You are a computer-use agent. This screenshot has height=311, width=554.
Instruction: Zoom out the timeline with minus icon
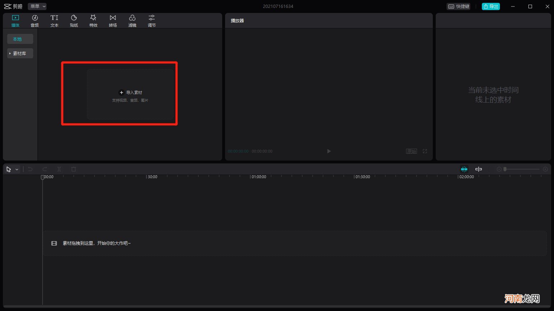pos(499,169)
